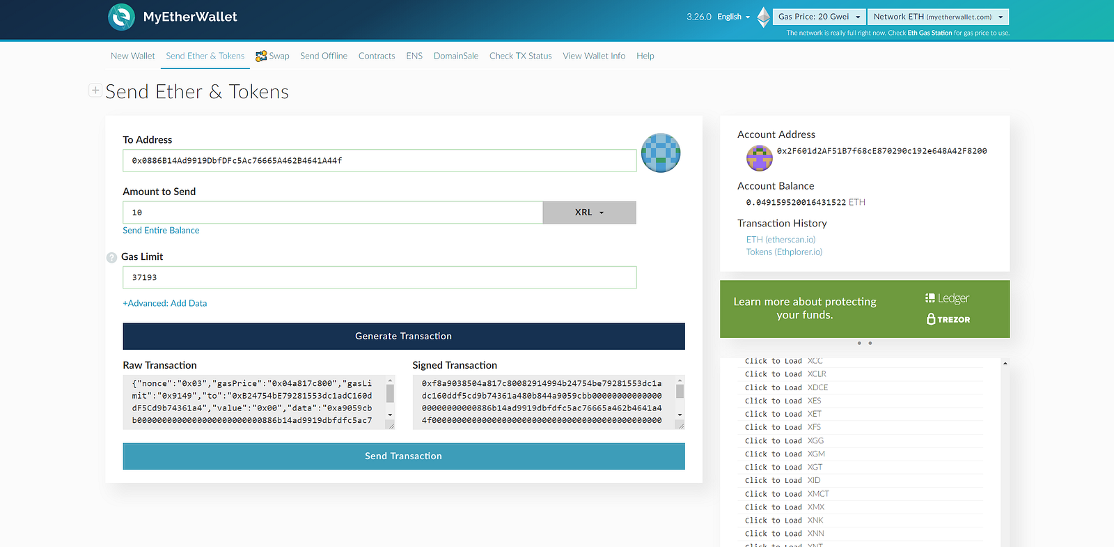Click the Account Address identicon avatar

(x=760, y=158)
